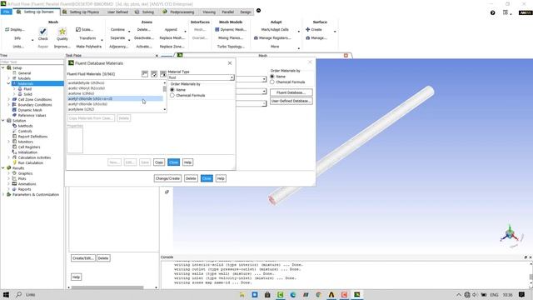This screenshot has width=533, height=300.
Task: Click Copy in Fluent Database Materials
Action: click(159, 162)
